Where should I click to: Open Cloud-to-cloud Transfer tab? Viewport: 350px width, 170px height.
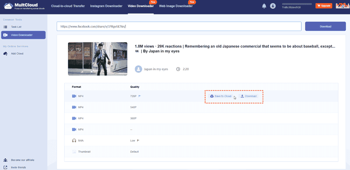(68, 6)
